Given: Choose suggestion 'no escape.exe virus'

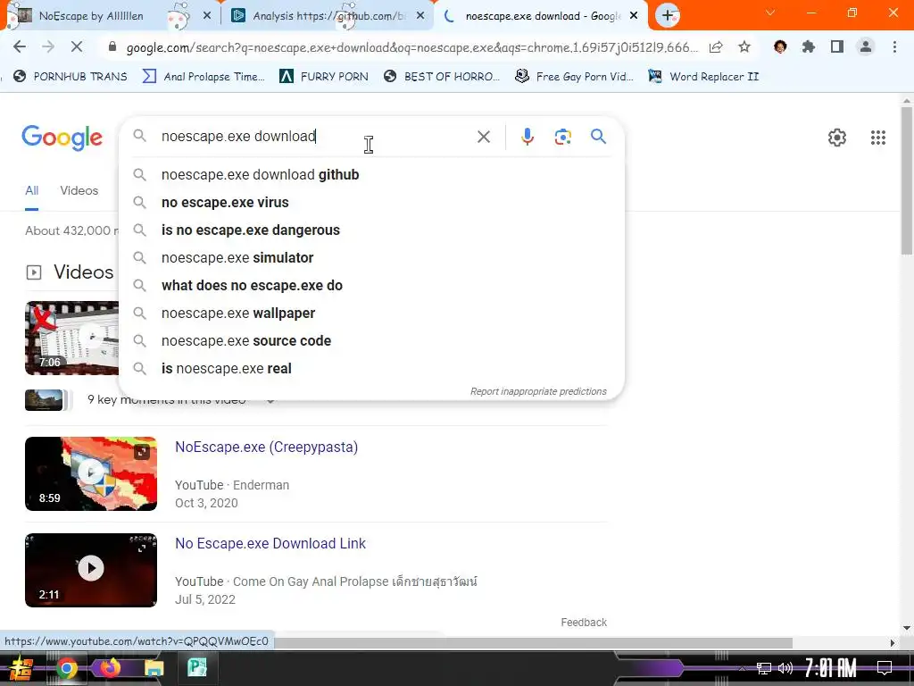Looking at the screenshot, I should 371,203.
